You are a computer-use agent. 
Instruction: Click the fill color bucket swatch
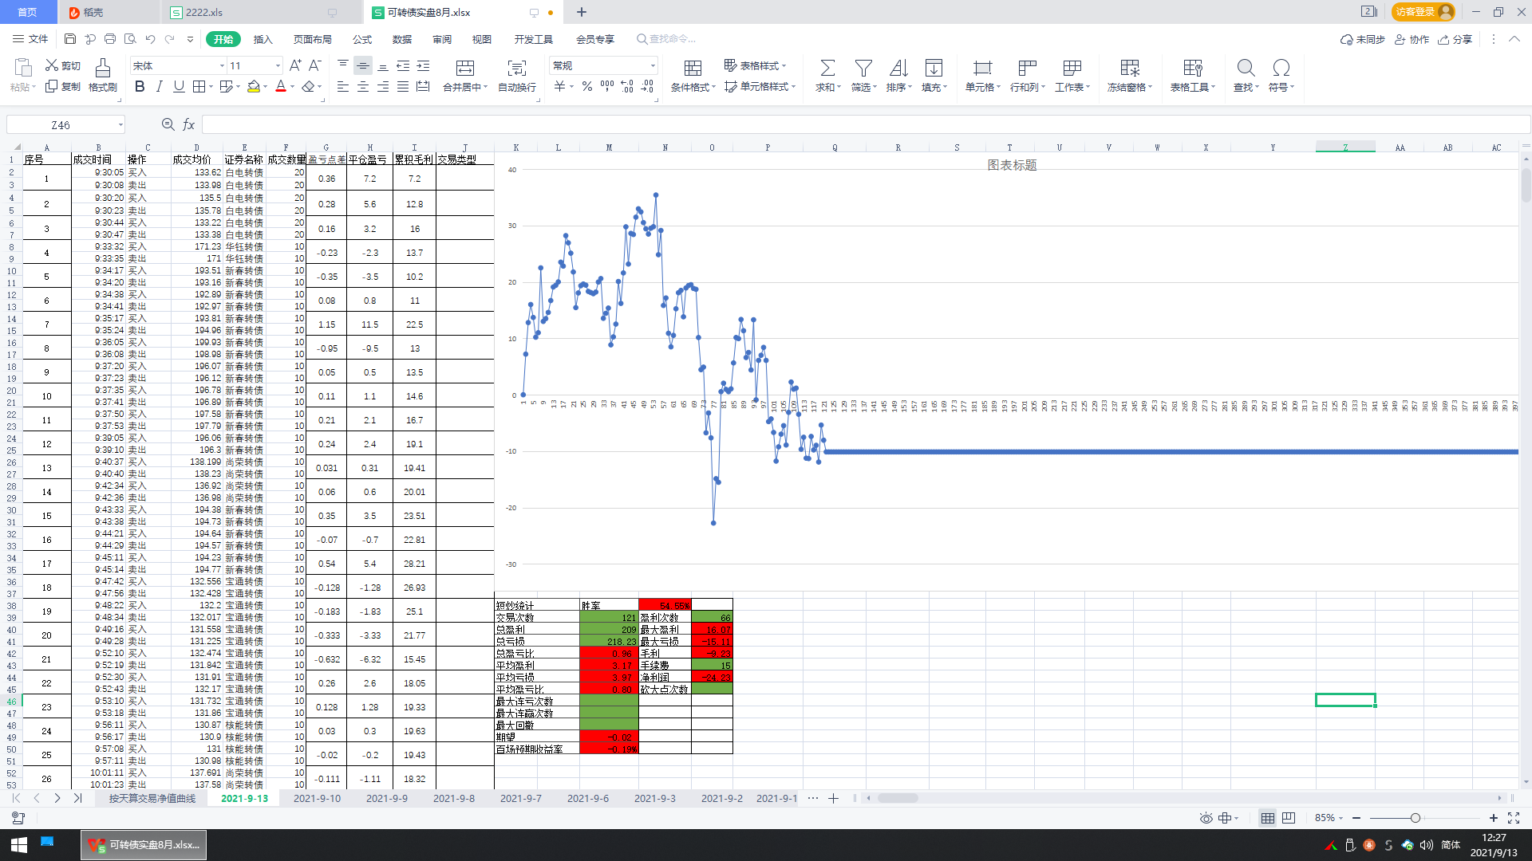point(254,86)
